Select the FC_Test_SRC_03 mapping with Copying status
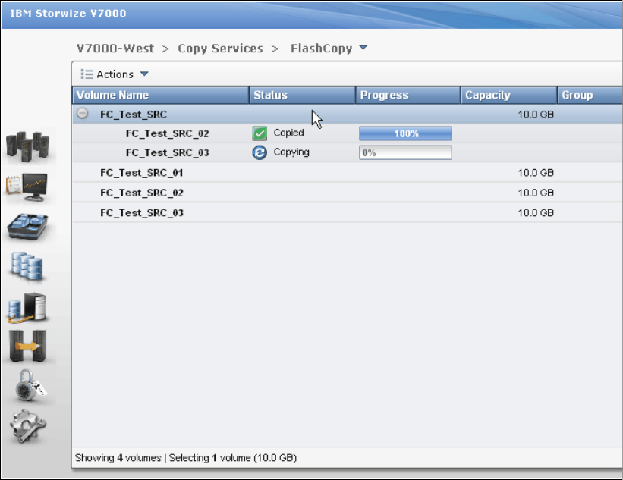This screenshot has height=480, width=623. coord(168,153)
